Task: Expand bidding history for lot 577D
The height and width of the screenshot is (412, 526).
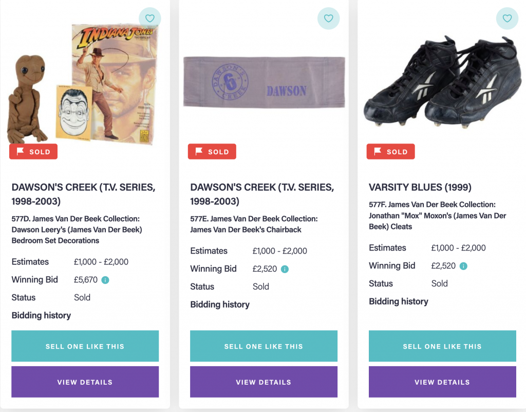Action: click(x=41, y=315)
